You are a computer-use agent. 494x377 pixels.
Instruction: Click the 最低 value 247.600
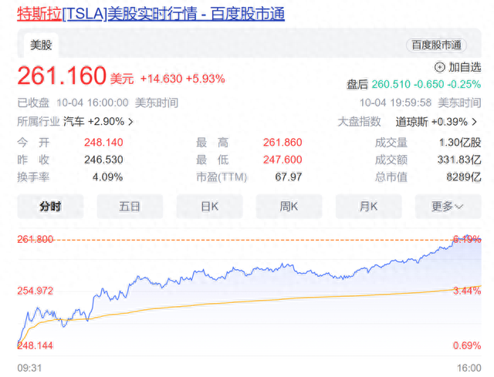[x=283, y=160]
